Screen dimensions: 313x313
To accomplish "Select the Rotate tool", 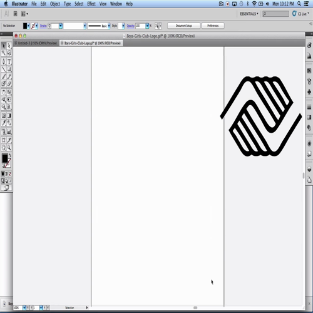I will (x=4, y=92).
